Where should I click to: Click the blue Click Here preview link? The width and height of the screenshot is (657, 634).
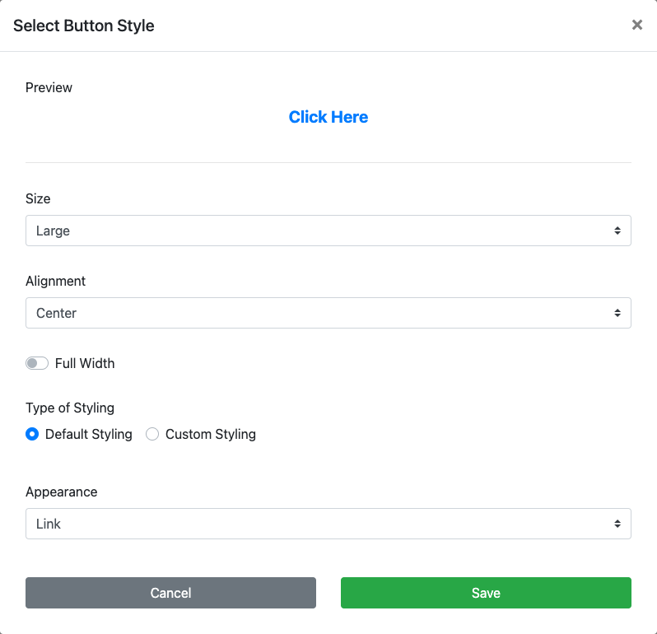(x=328, y=117)
